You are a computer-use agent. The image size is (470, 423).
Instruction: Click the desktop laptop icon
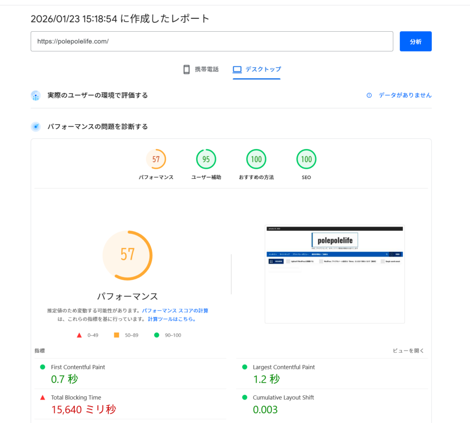point(237,69)
